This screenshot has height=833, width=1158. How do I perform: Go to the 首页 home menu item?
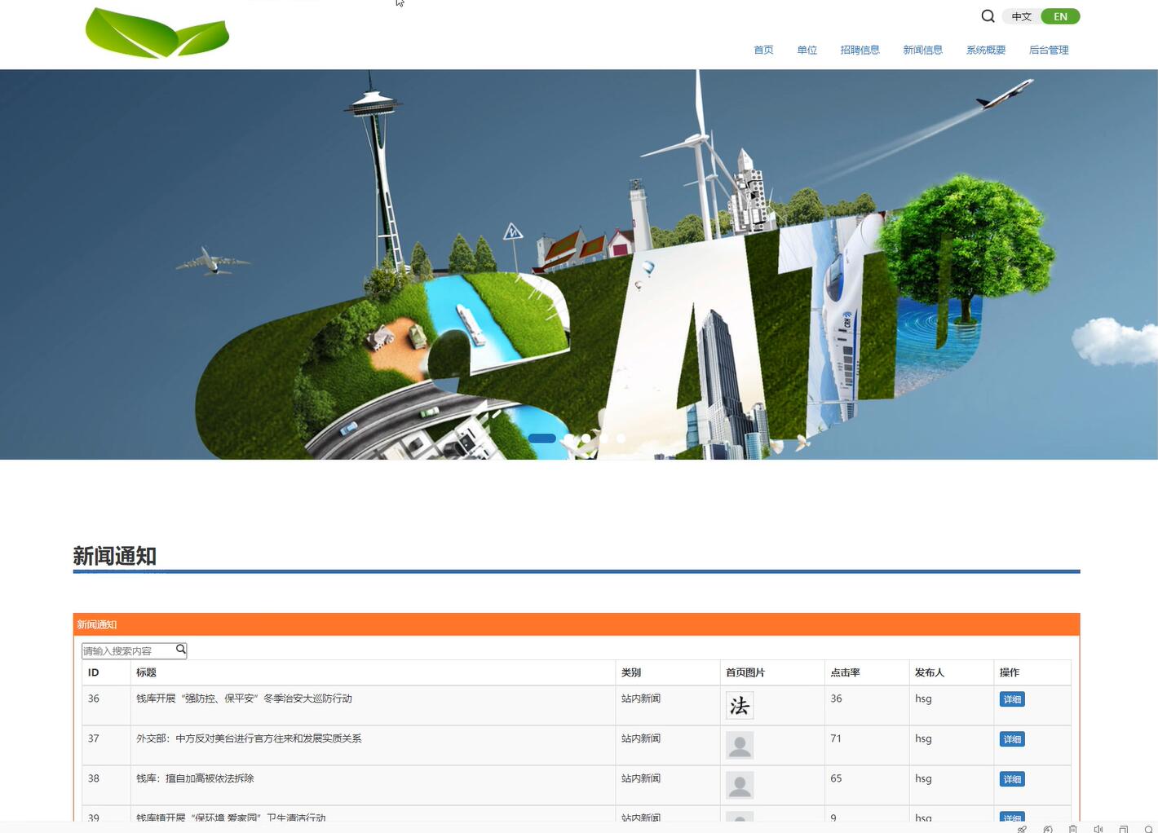click(x=763, y=50)
